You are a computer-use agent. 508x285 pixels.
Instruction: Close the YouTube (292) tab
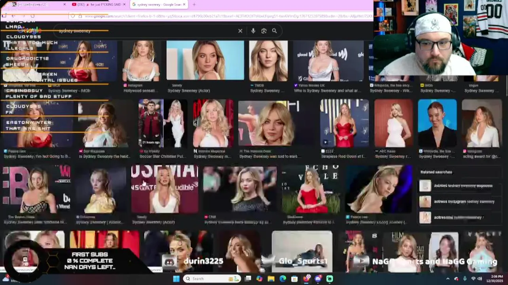pos(124,4)
